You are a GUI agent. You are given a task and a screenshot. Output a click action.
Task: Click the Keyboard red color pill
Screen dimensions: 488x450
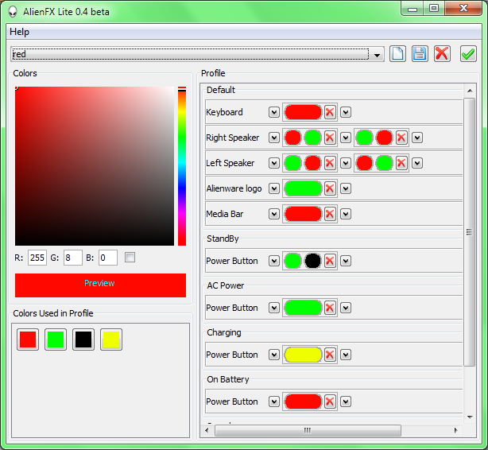coord(303,112)
